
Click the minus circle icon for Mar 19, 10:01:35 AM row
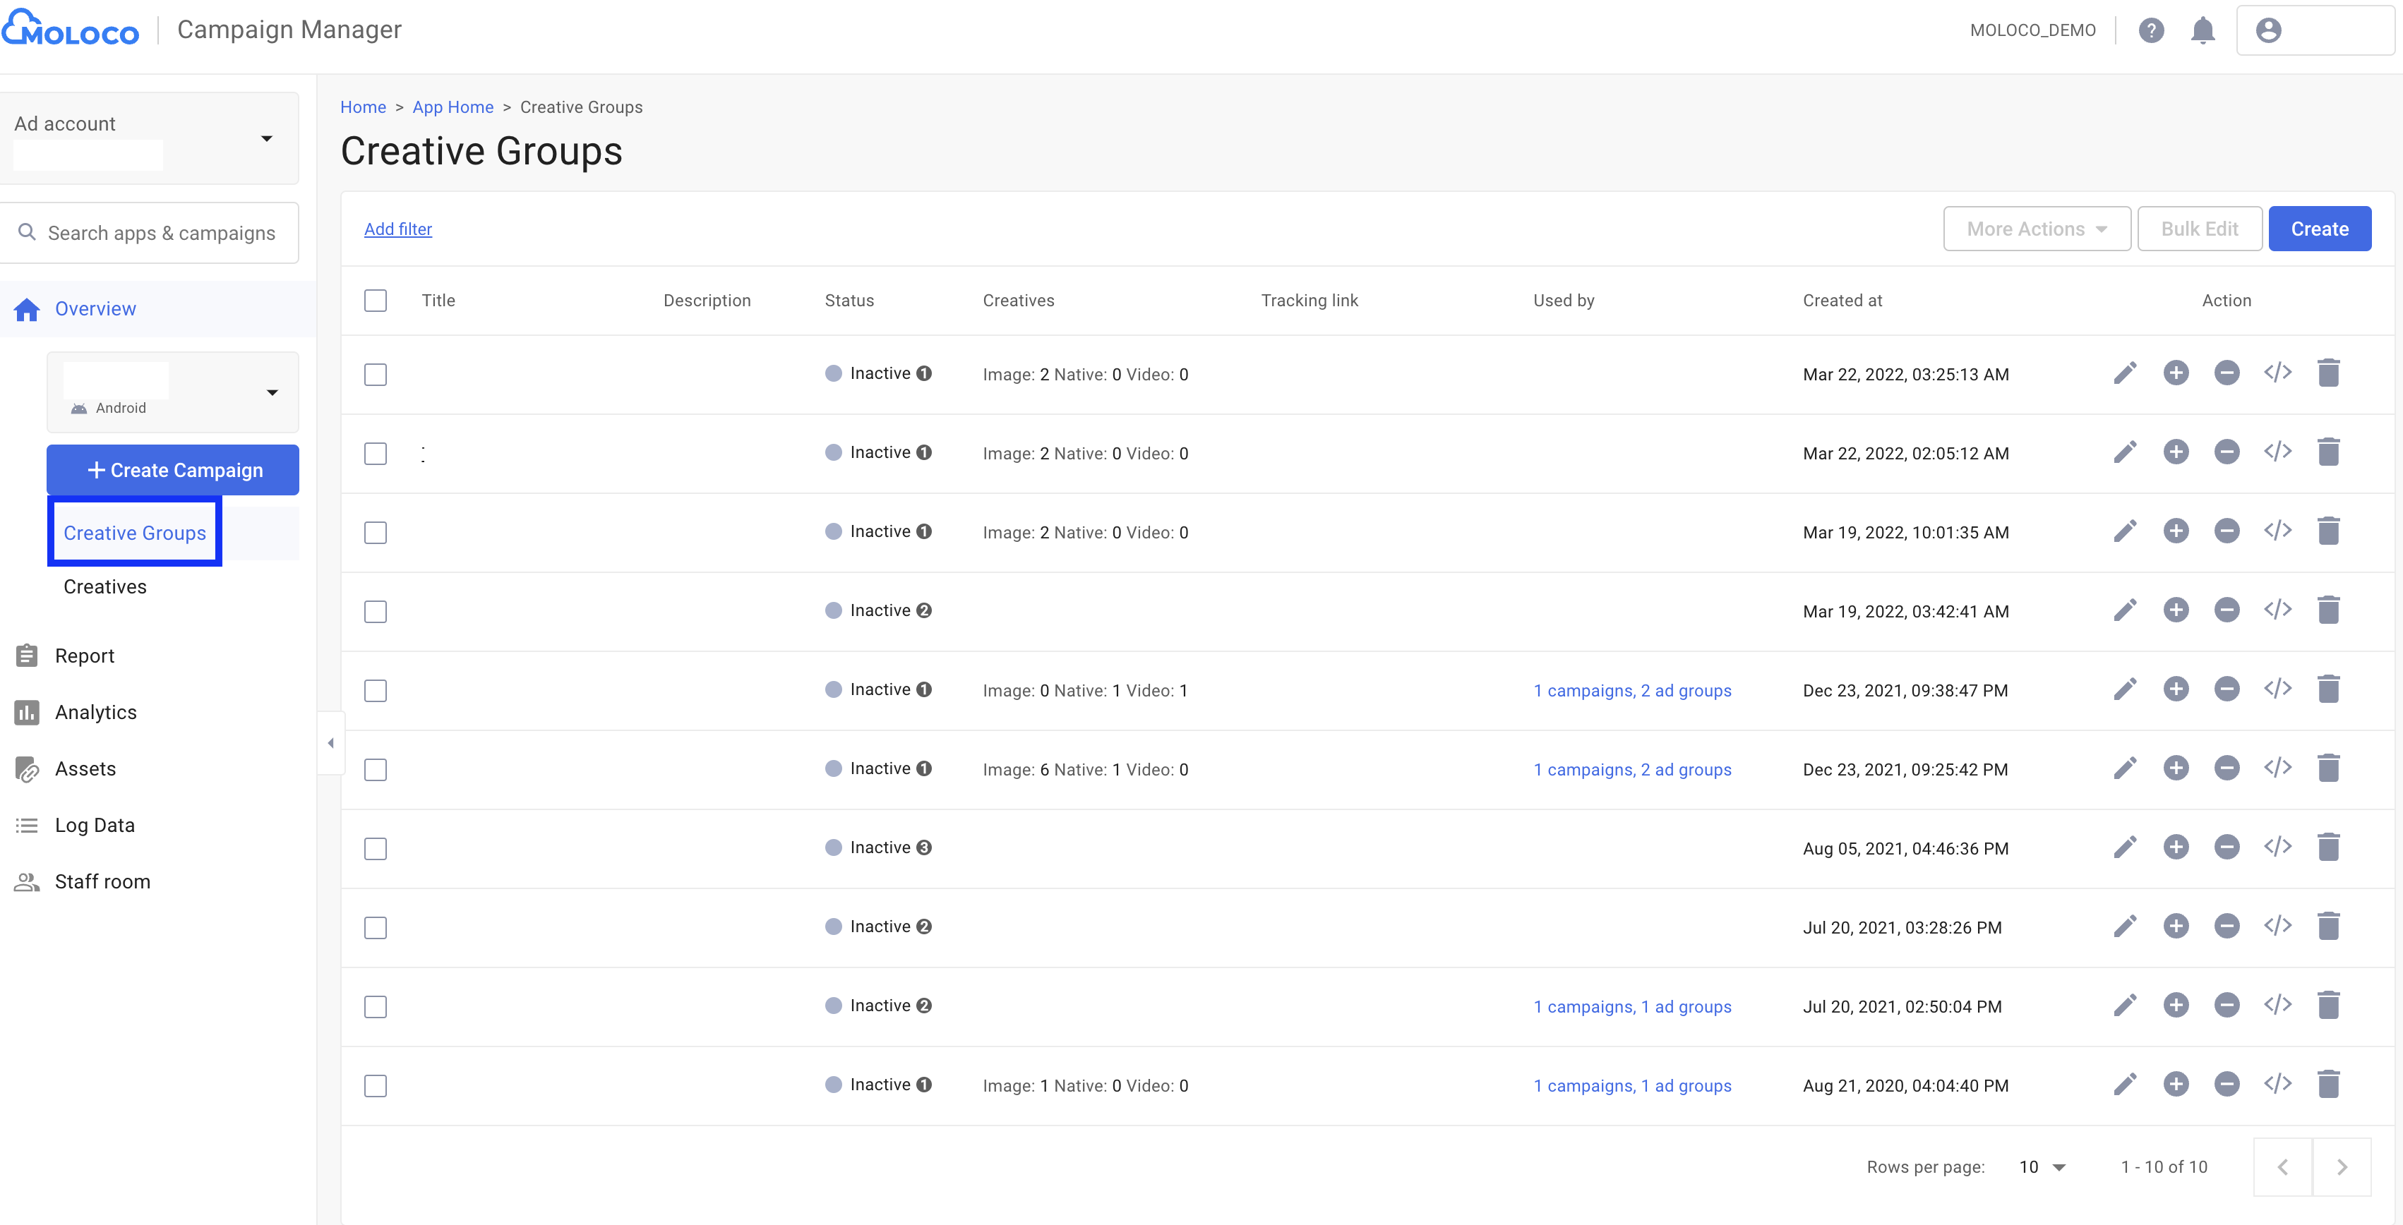pyautogui.click(x=2227, y=531)
